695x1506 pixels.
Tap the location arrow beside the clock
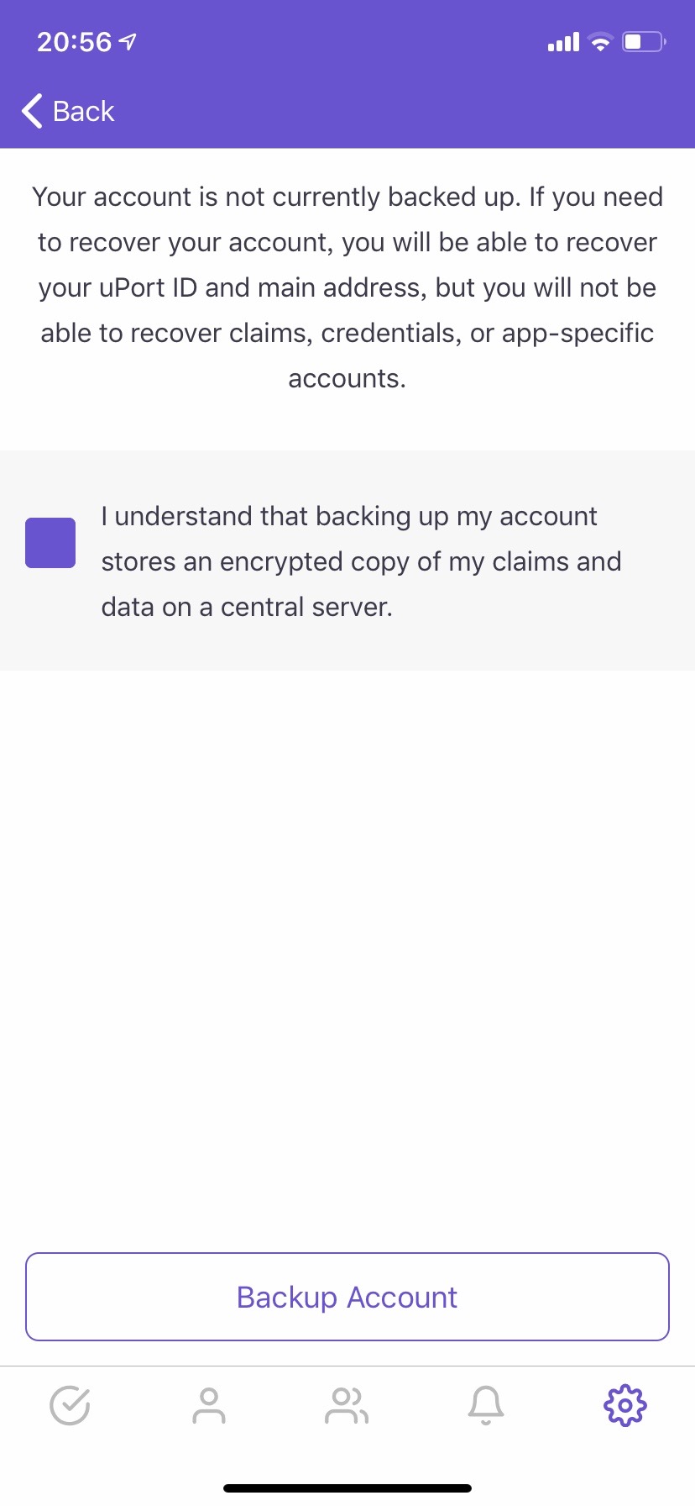[x=128, y=39]
